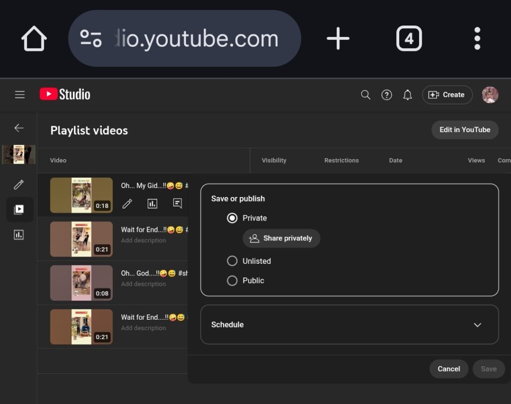This screenshot has width=511, height=404.
Task: Choose Public visibility
Action: point(232,280)
